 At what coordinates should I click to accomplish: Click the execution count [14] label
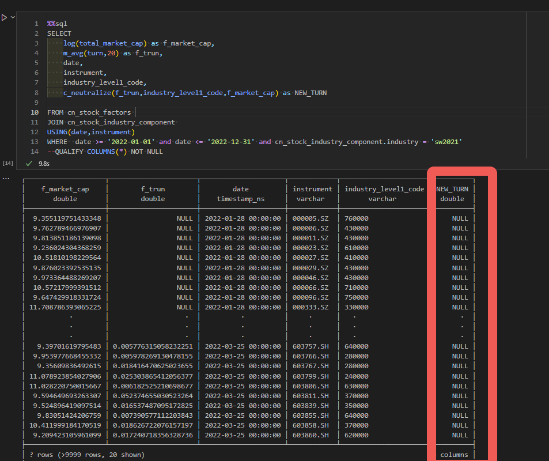click(x=8, y=164)
